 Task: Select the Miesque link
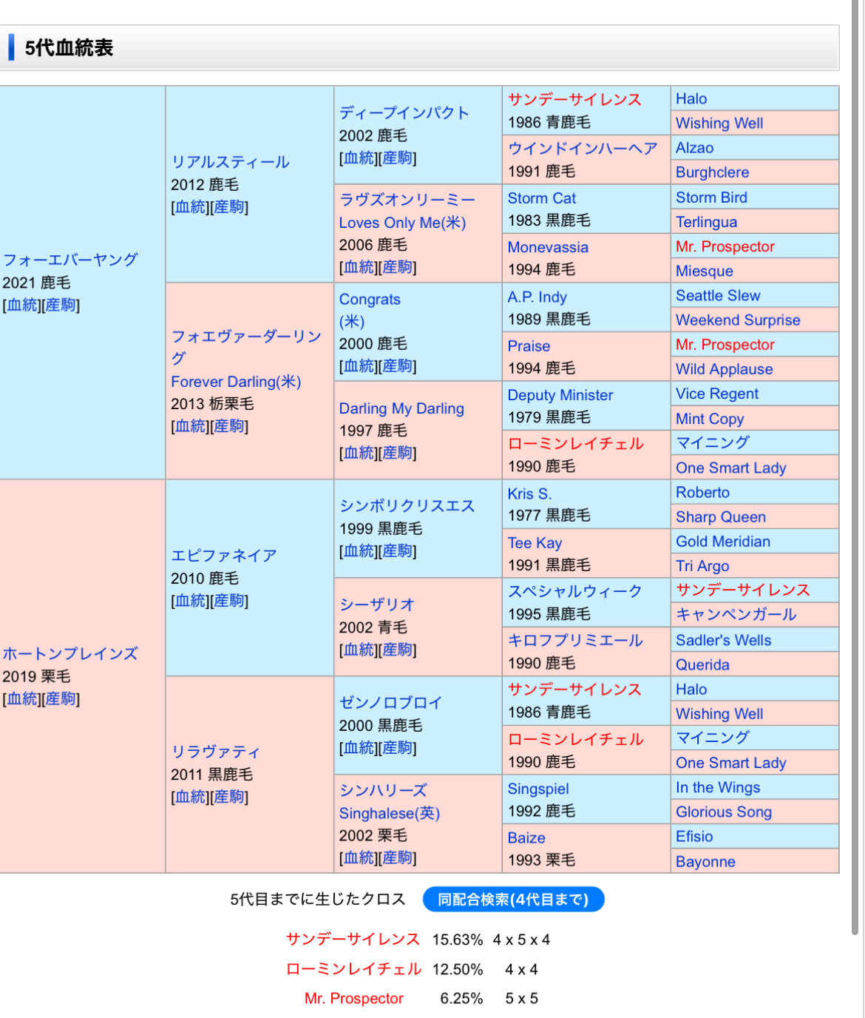click(x=705, y=271)
